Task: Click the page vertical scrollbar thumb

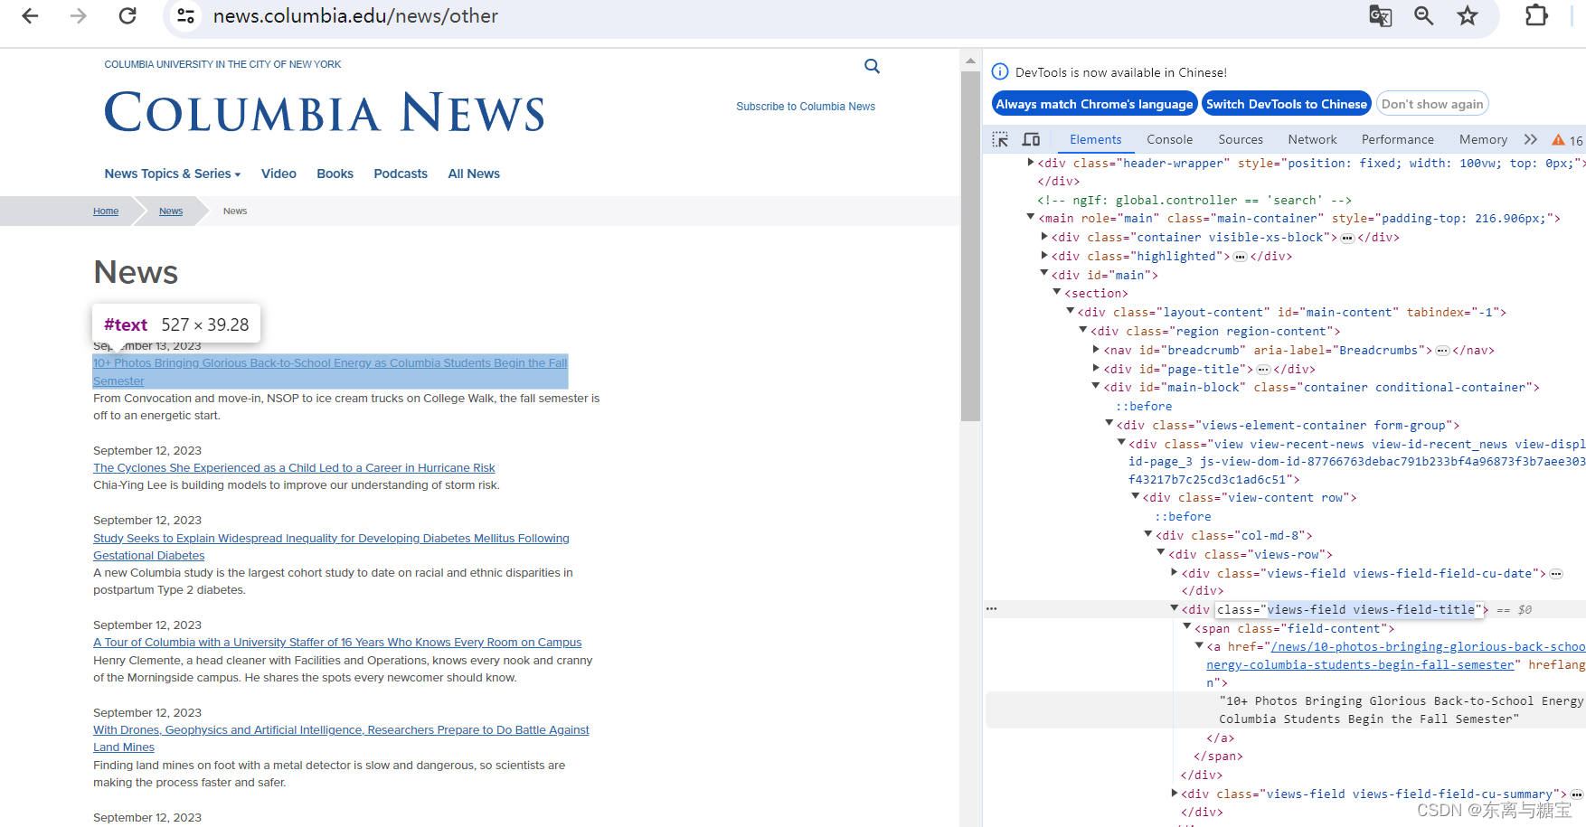Action: click(x=970, y=246)
